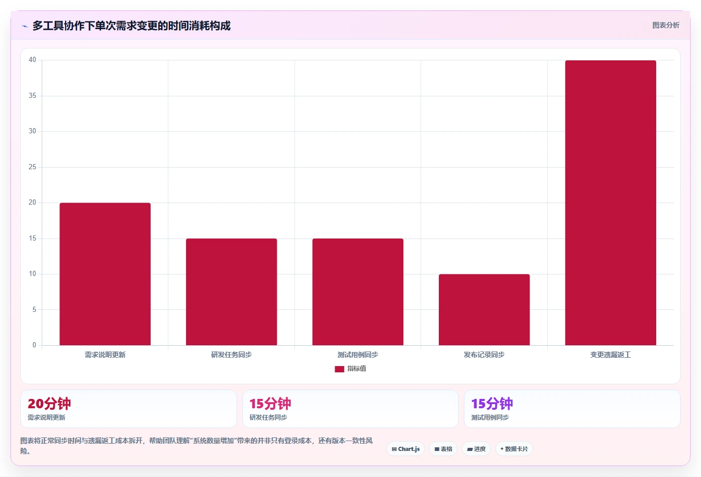Click the lightning icon beside the chart title

tap(24, 26)
